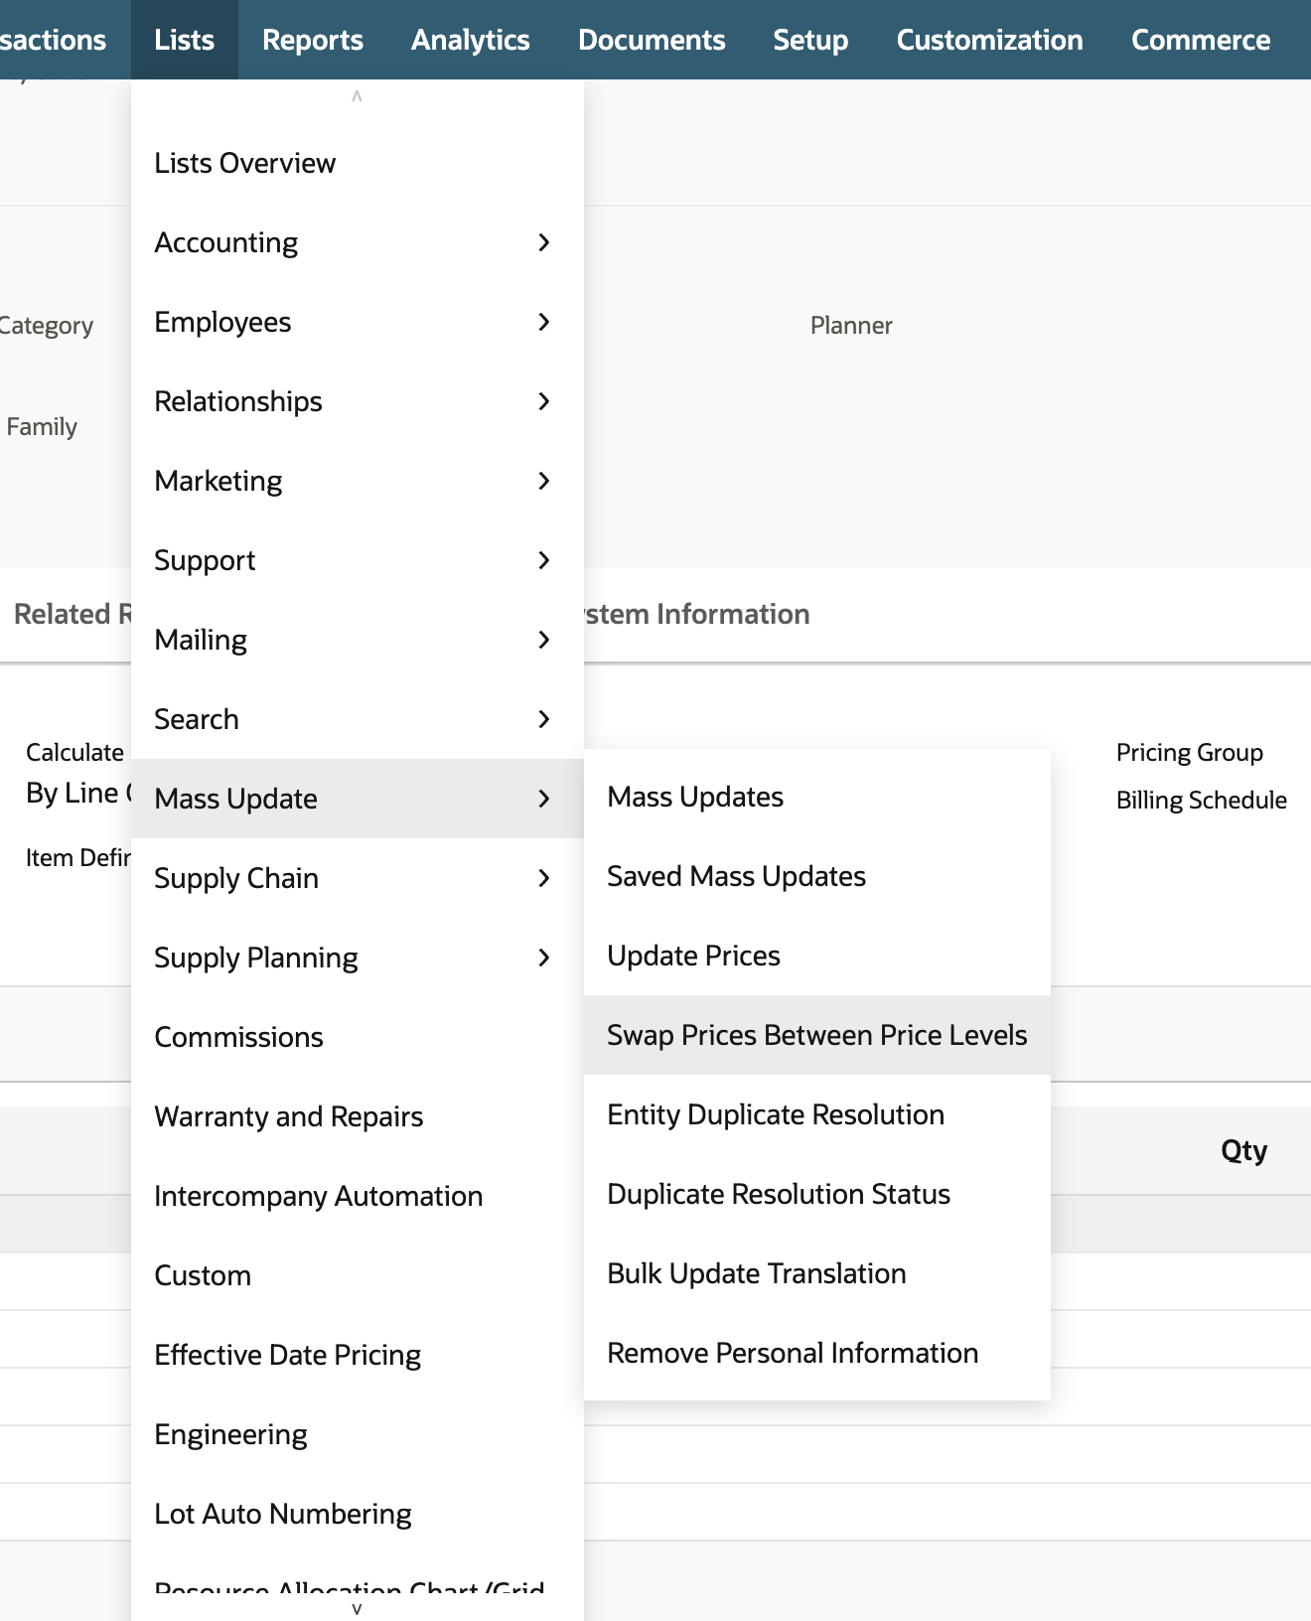Choose Remove Personal Information
This screenshot has width=1311, height=1621.
(817, 1353)
